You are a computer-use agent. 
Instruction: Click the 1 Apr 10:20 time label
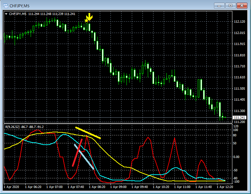161,187
